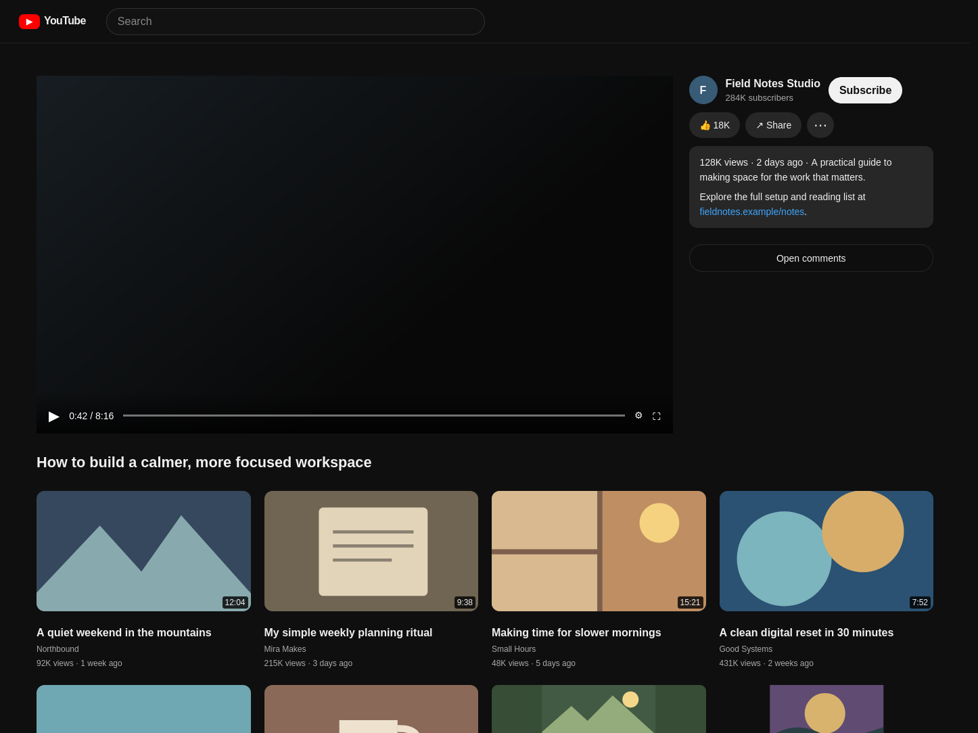Open the digital reset video thumbnail

click(826, 551)
